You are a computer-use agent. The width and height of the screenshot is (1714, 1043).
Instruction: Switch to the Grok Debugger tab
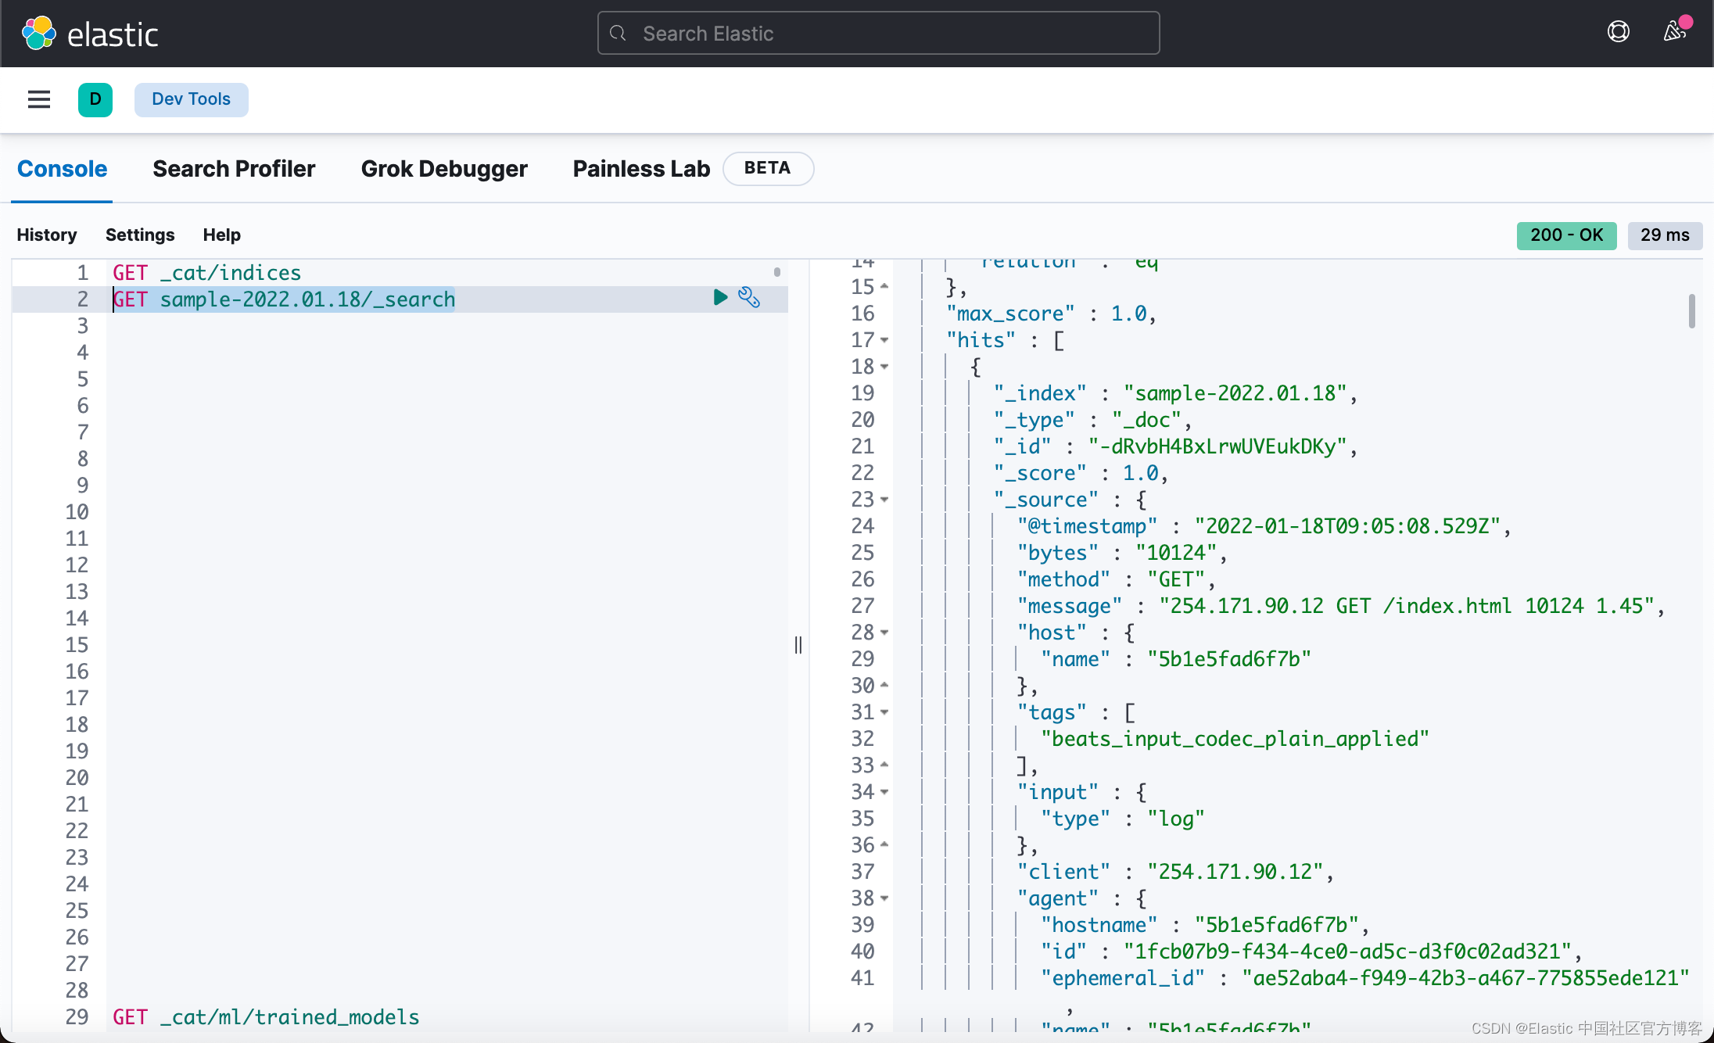(444, 169)
